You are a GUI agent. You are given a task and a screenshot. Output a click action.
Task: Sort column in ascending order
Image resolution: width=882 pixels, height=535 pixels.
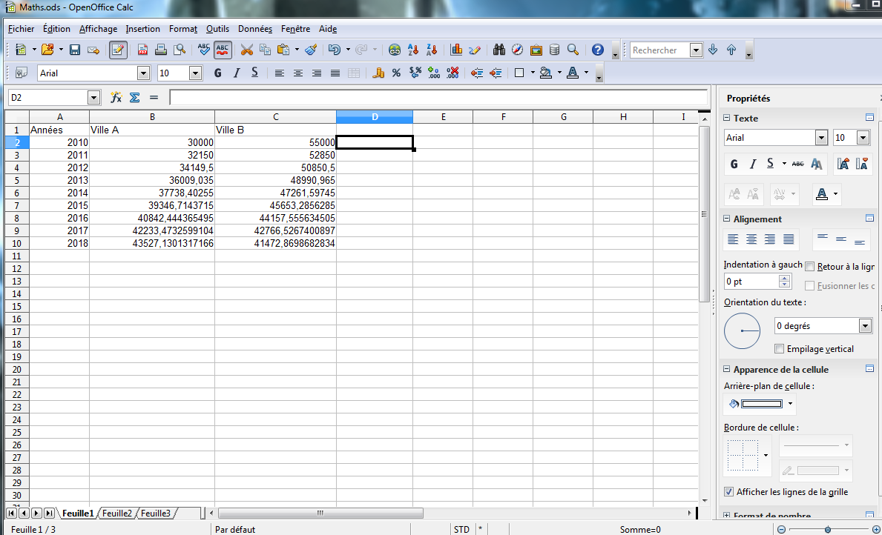(413, 50)
